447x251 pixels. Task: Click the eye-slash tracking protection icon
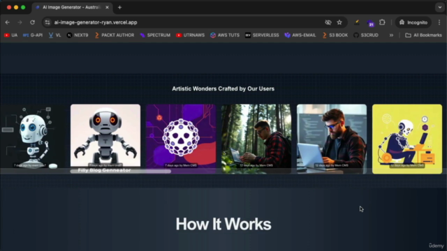click(x=328, y=22)
